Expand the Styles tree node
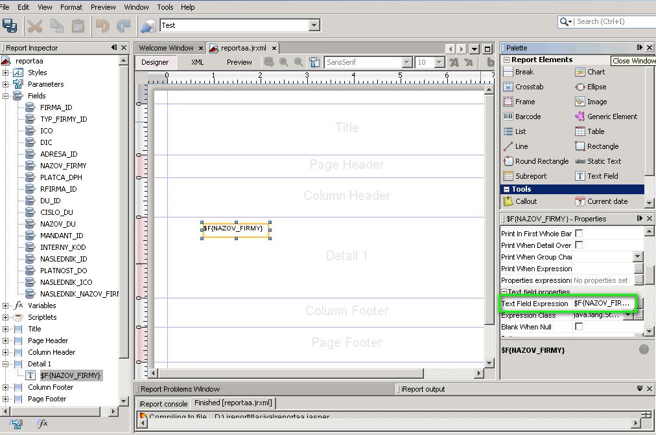656x435 pixels. pos(5,72)
